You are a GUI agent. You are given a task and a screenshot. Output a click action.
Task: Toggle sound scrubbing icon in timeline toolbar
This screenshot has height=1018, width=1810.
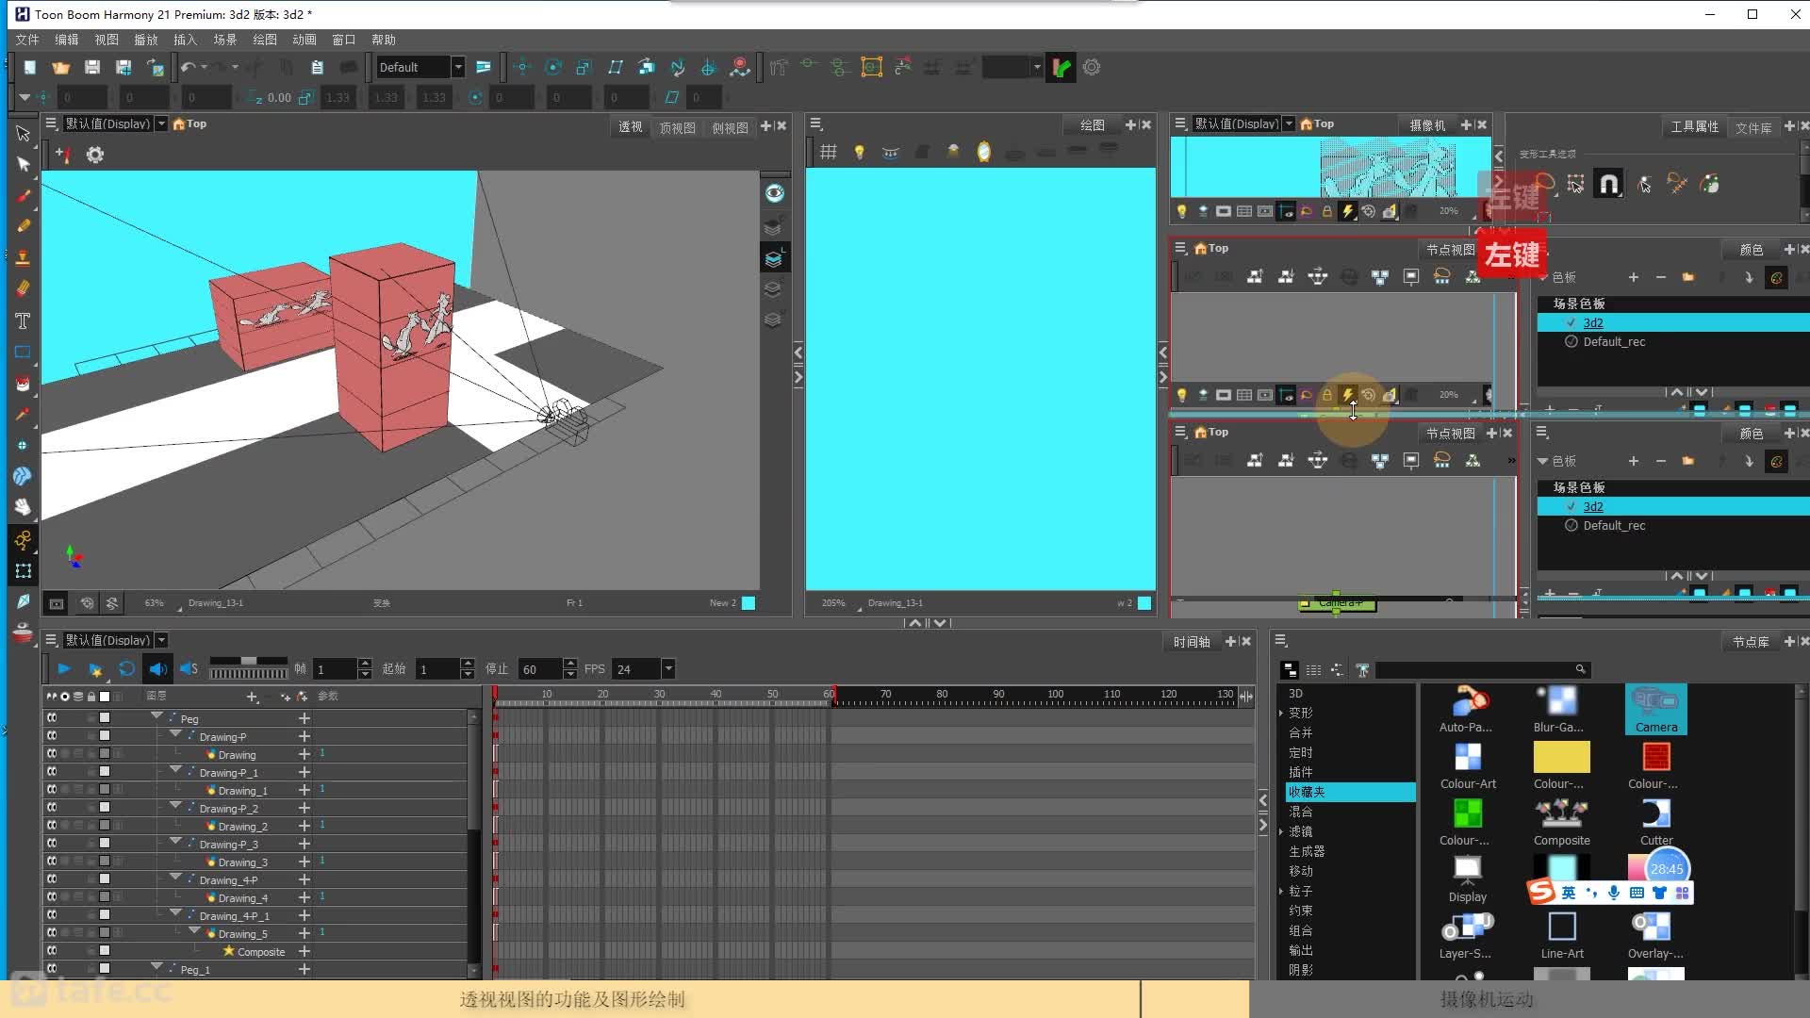pos(189,669)
